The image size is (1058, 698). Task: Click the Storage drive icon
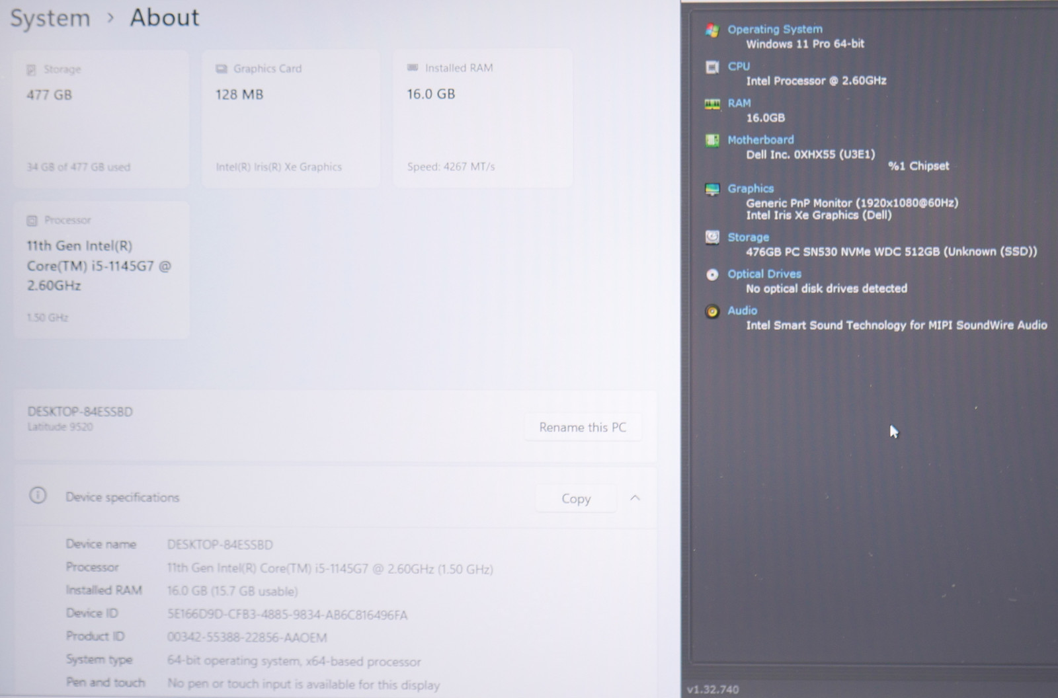[712, 237]
